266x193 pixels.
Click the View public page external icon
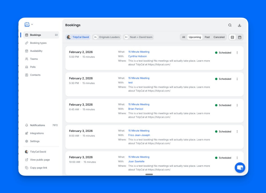click(27, 159)
